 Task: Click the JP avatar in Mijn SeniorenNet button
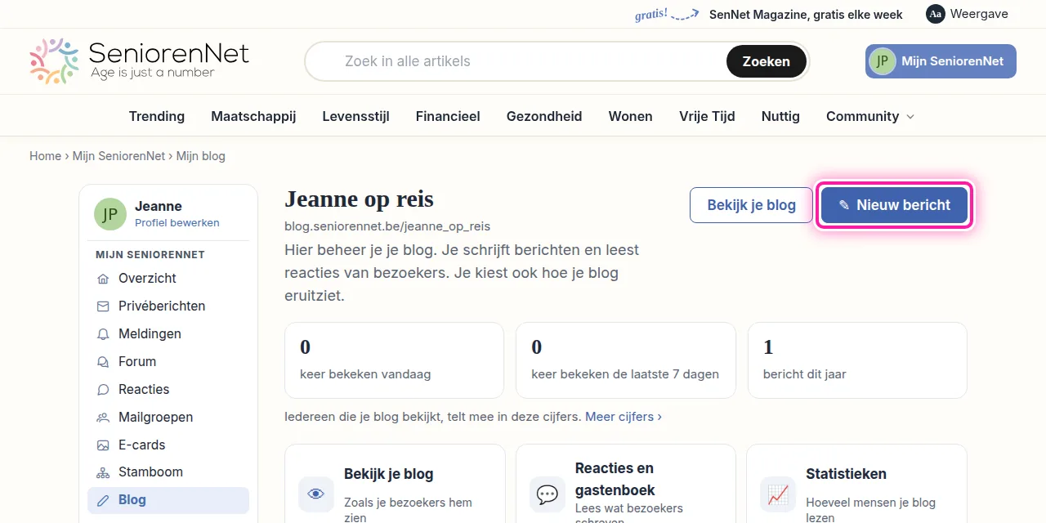coord(883,61)
